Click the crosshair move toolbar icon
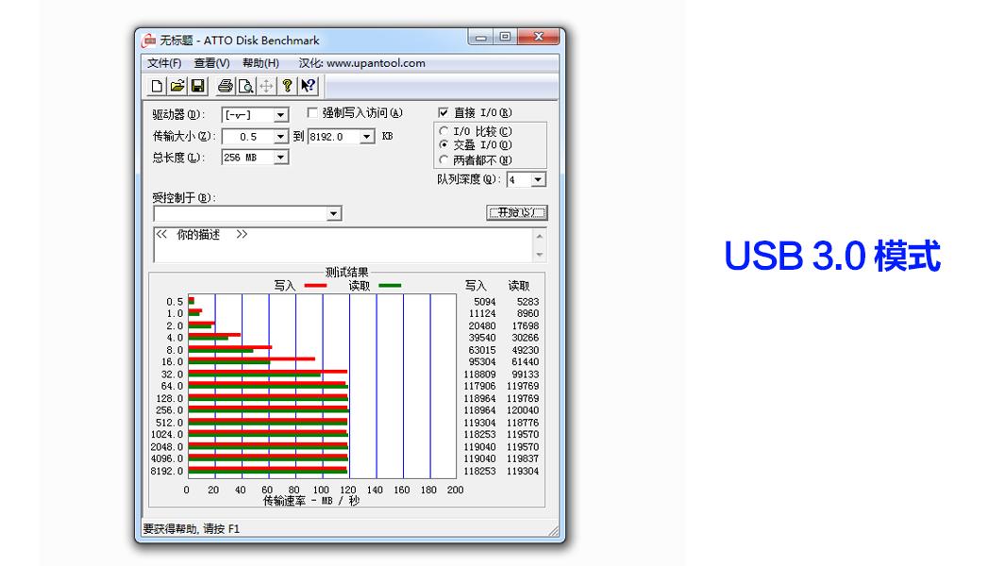 [267, 86]
